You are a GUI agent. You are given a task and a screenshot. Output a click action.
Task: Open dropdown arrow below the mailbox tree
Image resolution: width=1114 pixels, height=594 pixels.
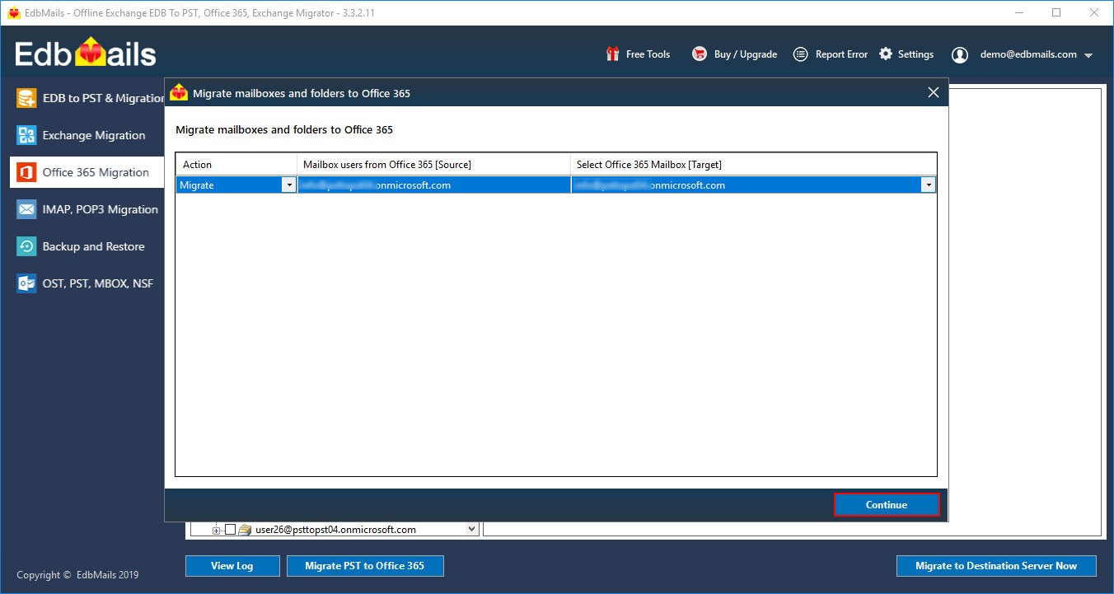[472, 529]
